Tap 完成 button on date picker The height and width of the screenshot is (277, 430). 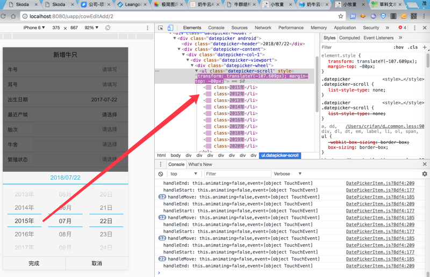point(34,263)
